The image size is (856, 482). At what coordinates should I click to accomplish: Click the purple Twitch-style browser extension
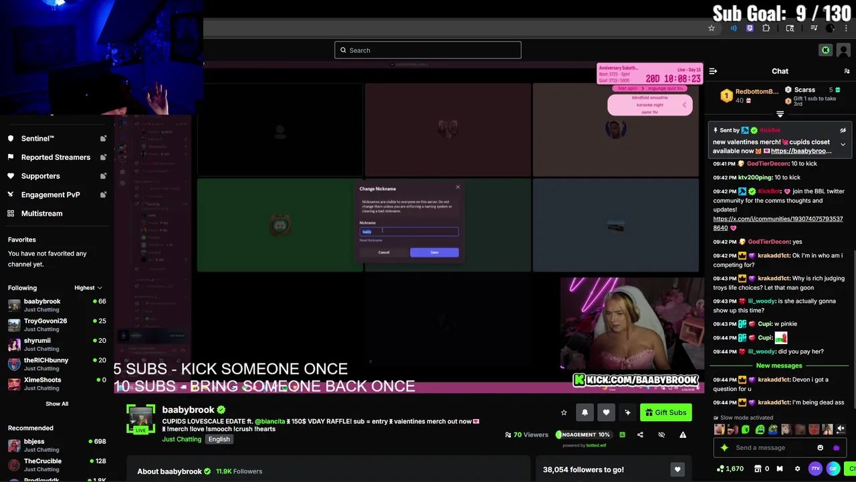click(x=750, y=28)
